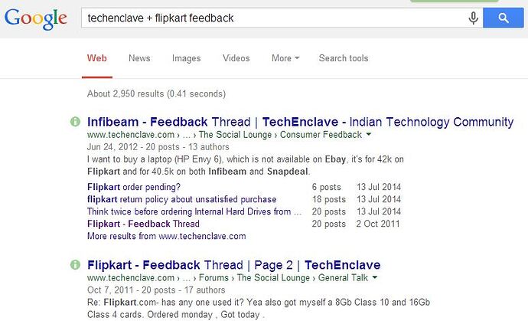Screen dimensions: 528x321
Task: Click the '6 posts' entry
Action: click(x=326, y=187)
